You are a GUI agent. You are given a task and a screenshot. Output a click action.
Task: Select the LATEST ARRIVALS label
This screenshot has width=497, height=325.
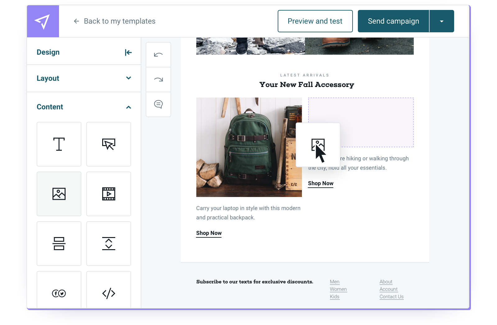(305, 75)
